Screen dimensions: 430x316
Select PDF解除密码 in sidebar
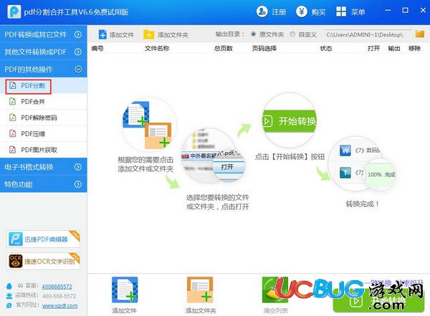(x=43, y=118)
